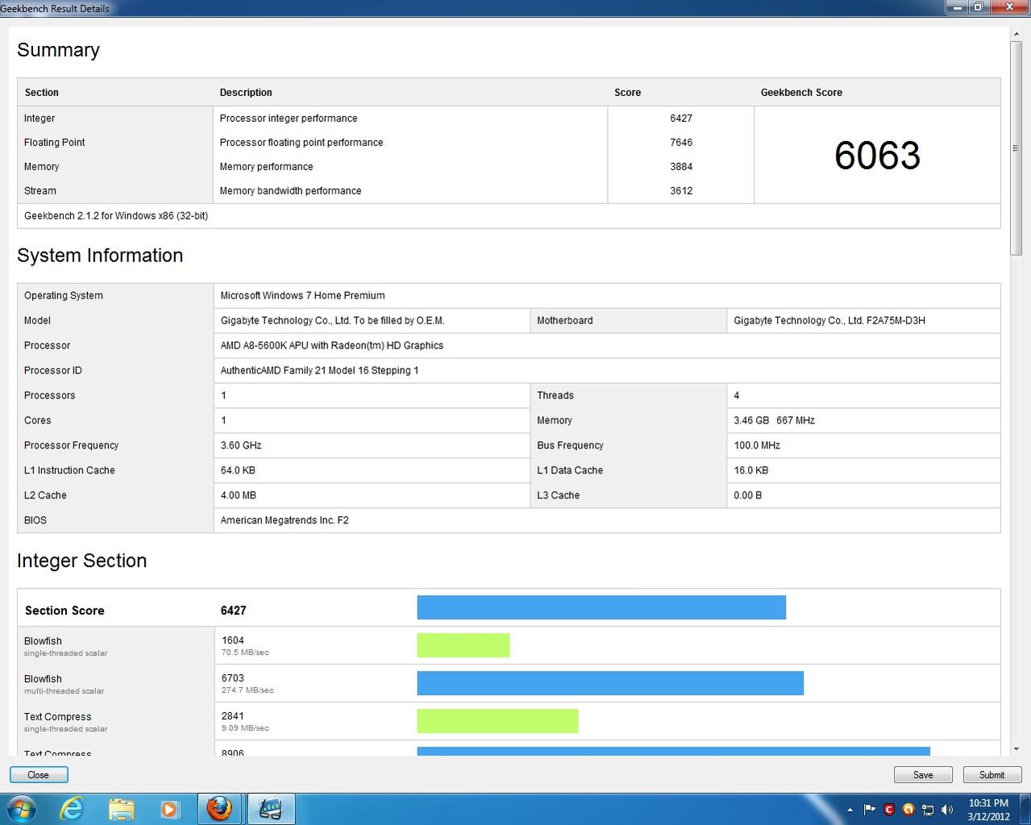Viewport: 1031px width, 825px height.
Task: Click 'Processor integer performance' description
Action: tap(289, 119)
